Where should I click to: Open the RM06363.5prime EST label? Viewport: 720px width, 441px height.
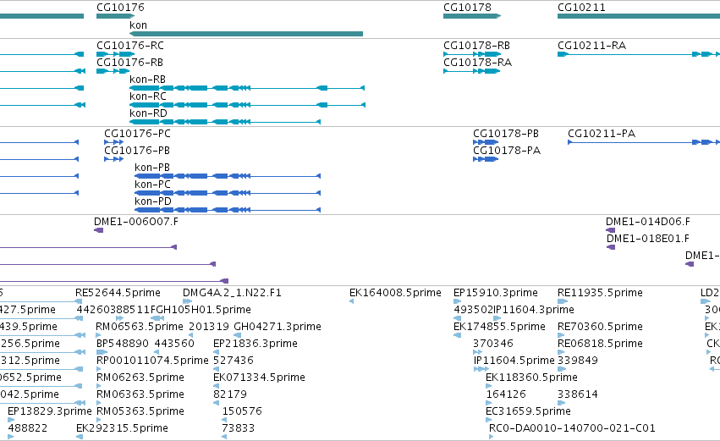pos(140,395)
